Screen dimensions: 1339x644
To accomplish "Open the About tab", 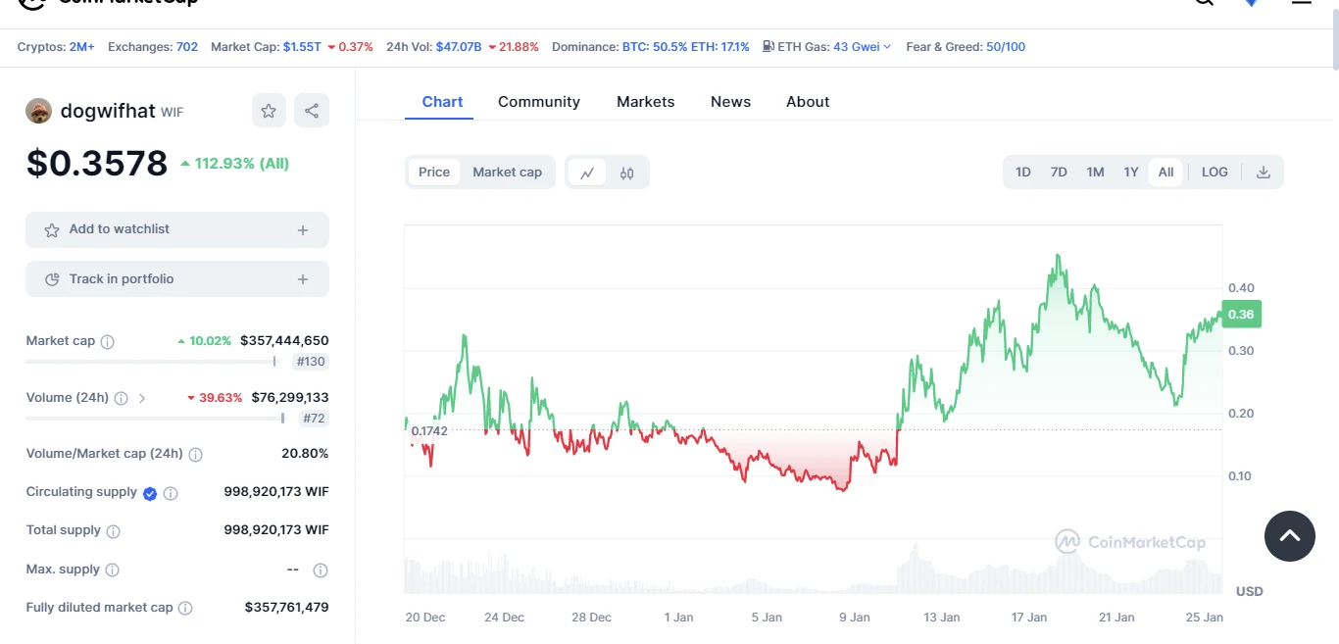I will (x=808, y=102).
